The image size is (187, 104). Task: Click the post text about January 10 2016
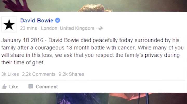click(x=92, y=51)
